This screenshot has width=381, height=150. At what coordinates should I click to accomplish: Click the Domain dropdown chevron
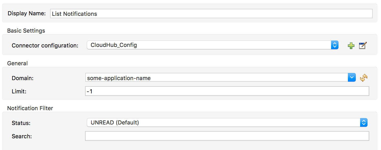(352, 78)
